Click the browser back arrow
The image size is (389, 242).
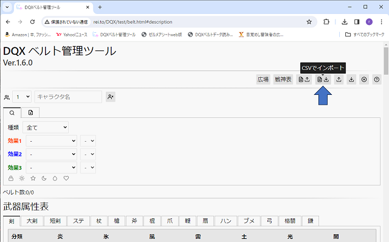coord(8,22)
